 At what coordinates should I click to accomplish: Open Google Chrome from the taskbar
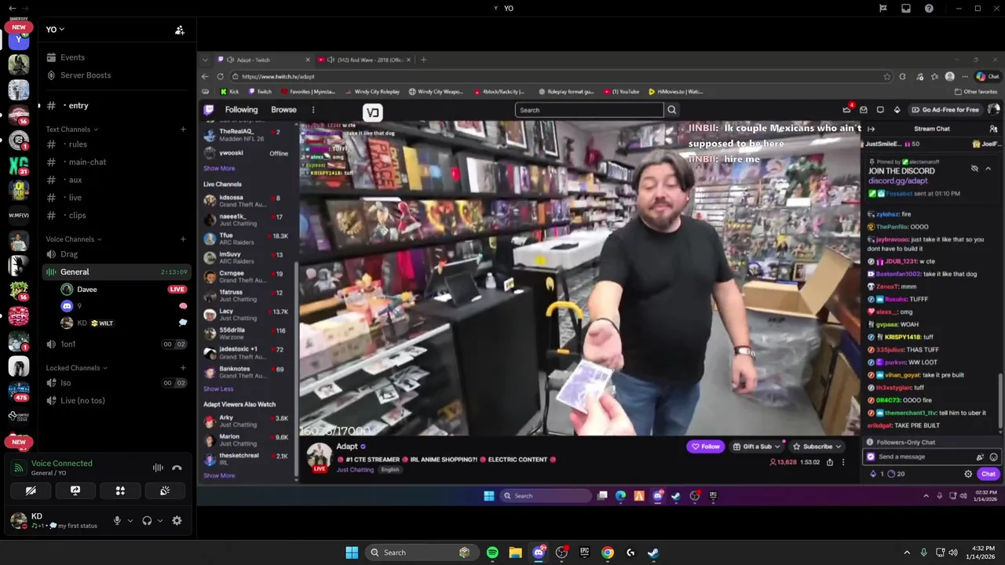tap(608, 552)
